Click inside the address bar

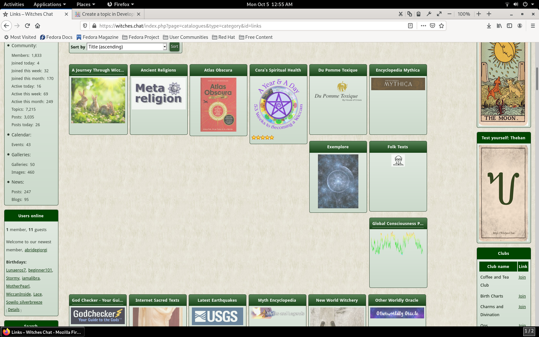[225, 26]
